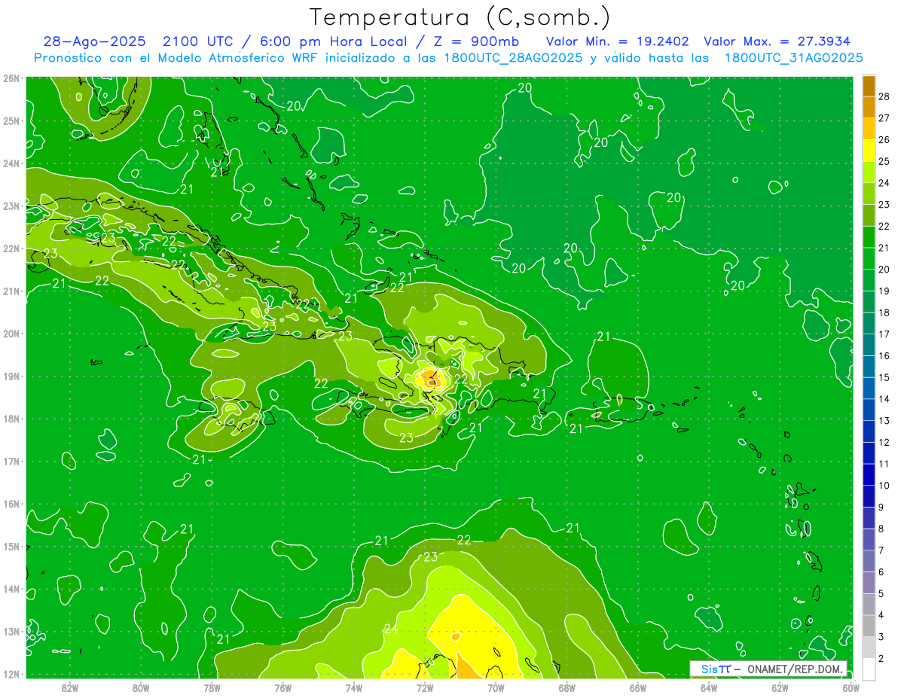
Task: Click the colorbar label 15
Action: coord(884,377)
